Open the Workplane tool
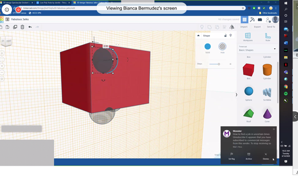The image size is (298, 180). pos(248,37)
